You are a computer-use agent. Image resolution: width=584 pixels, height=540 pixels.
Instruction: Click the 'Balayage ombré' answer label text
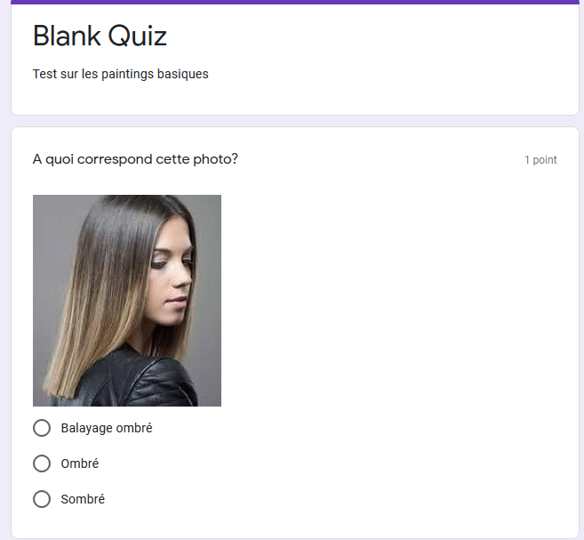[107, 428]
